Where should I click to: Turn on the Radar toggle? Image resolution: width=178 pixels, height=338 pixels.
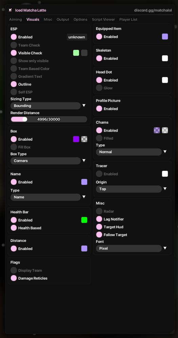click(99, 211)
